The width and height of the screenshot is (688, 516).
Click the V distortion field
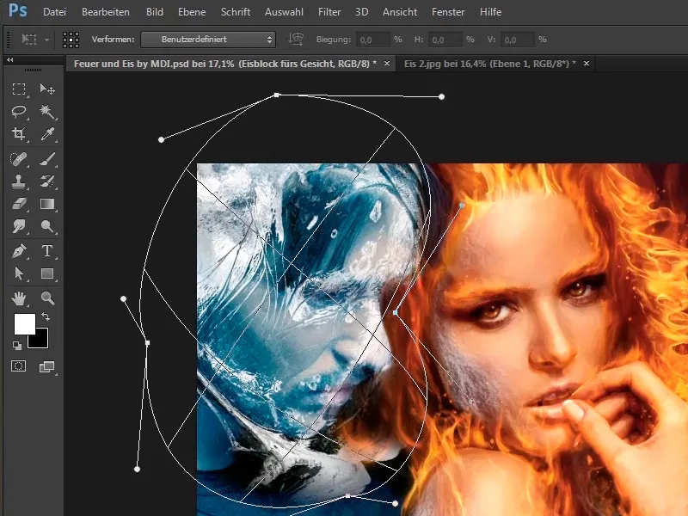tap(518, 40)
